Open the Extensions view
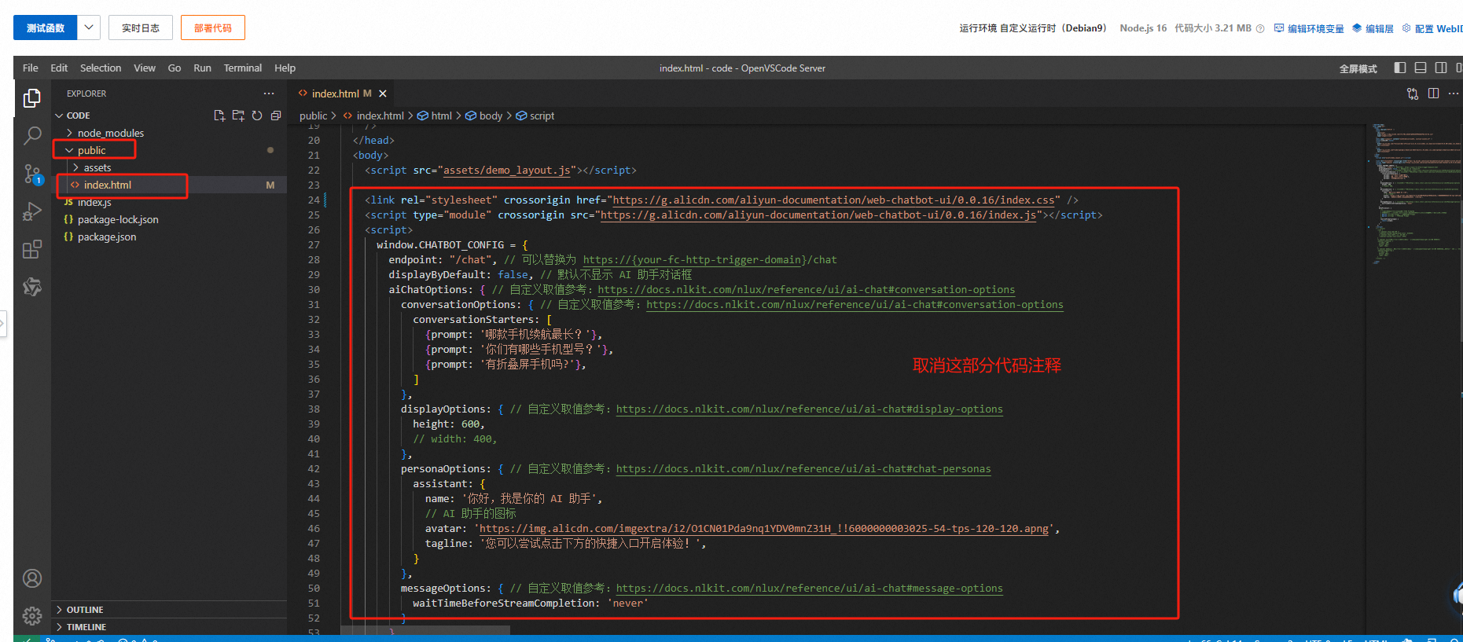 pyautogui.click(x=32, y=249)
